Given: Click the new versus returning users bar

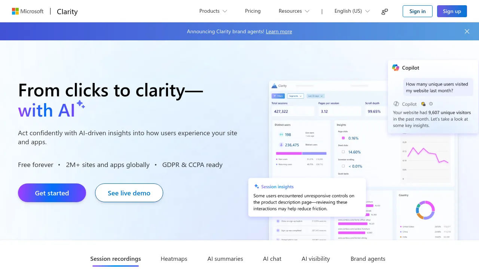Looking at the screenshot, I should [301, 154].
